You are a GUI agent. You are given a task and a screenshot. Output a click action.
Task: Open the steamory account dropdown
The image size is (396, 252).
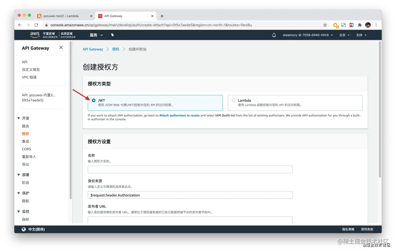pyautogui.click(x=308, y=35)
